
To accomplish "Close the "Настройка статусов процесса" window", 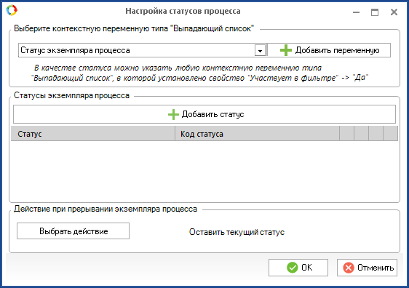I will click(394, 12).
